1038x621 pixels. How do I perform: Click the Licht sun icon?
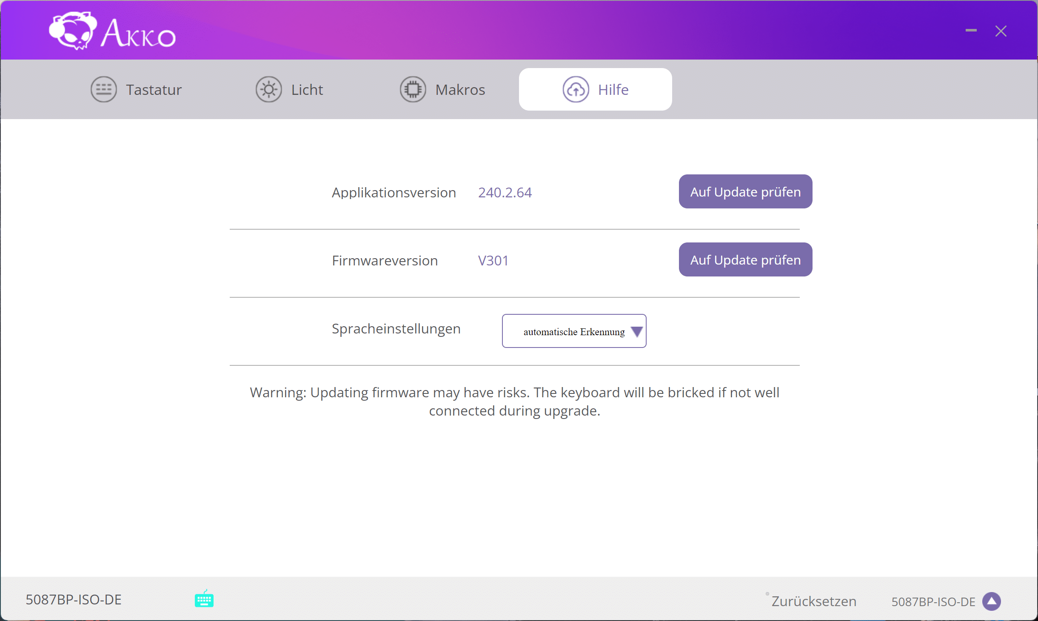[x=268, y=89]
